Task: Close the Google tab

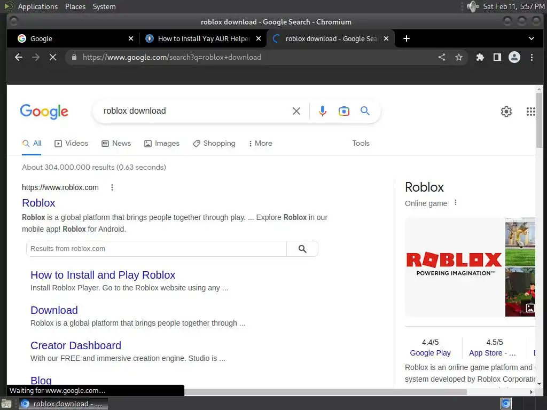Action: pos(131,38)
